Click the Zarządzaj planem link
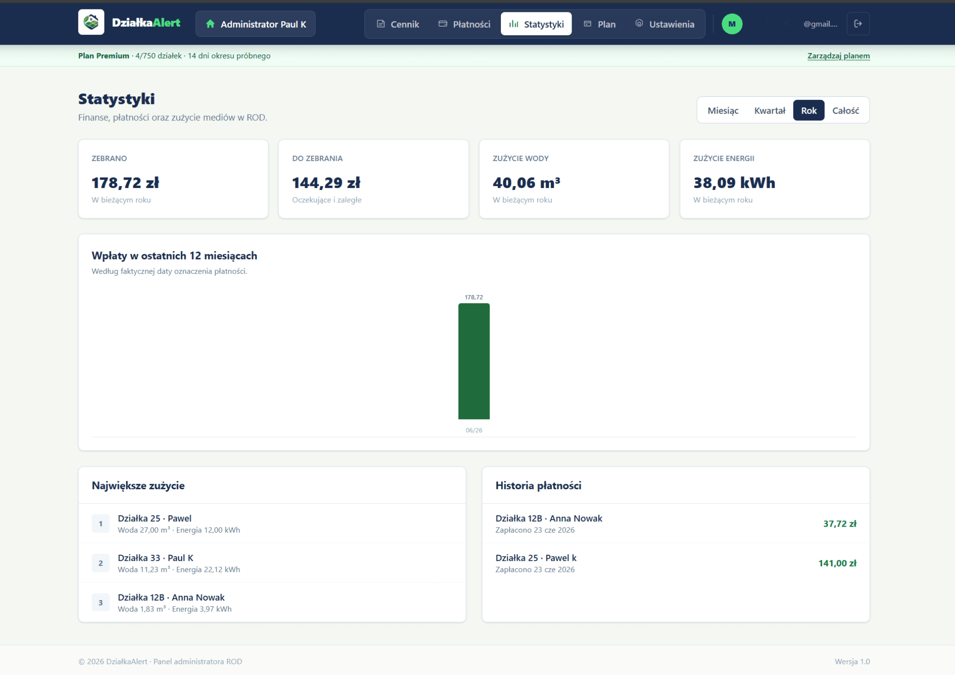 tap(838, 56)
